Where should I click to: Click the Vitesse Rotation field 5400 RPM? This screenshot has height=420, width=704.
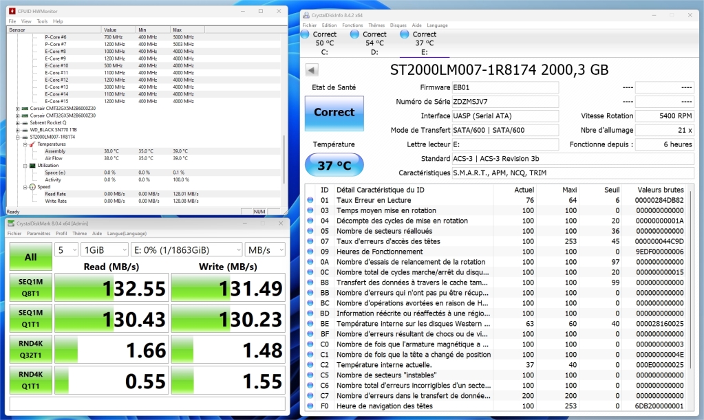pos(665,115)
